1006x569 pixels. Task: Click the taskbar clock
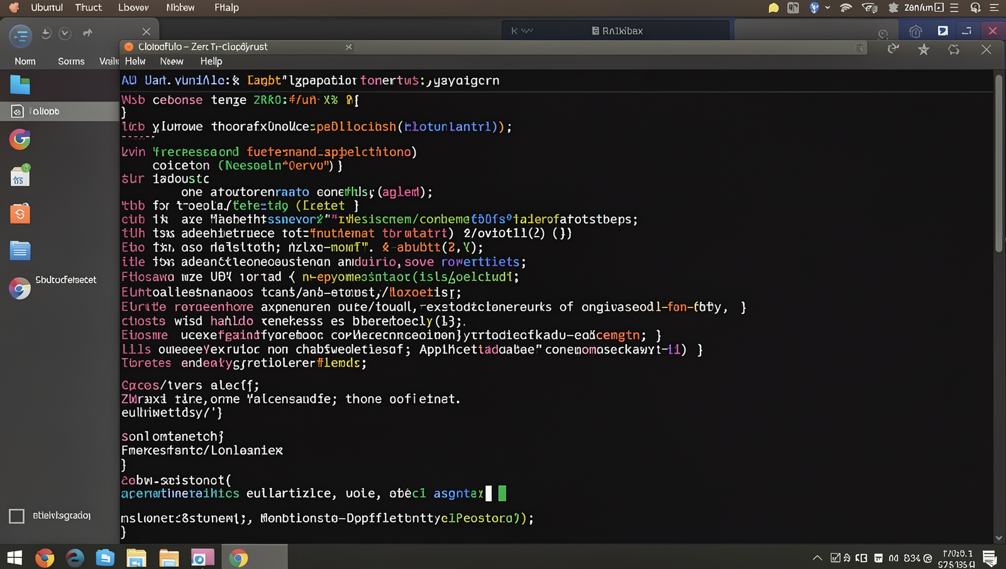tap(957, 558)
